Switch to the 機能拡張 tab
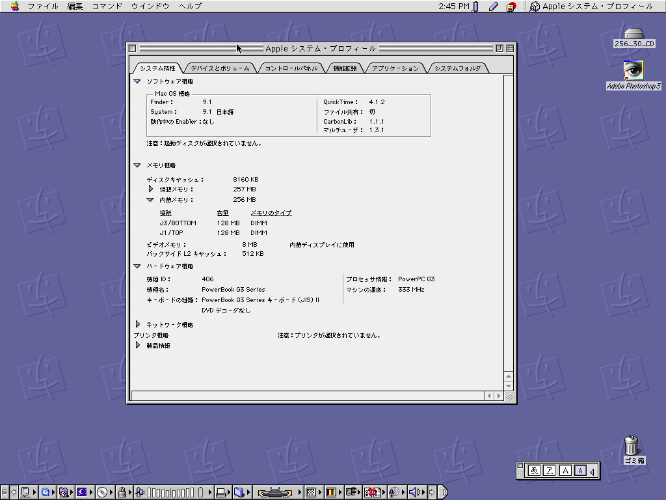The width and height of the screenshot is (666, 500). pyautogui.click(x=345, y=68)
